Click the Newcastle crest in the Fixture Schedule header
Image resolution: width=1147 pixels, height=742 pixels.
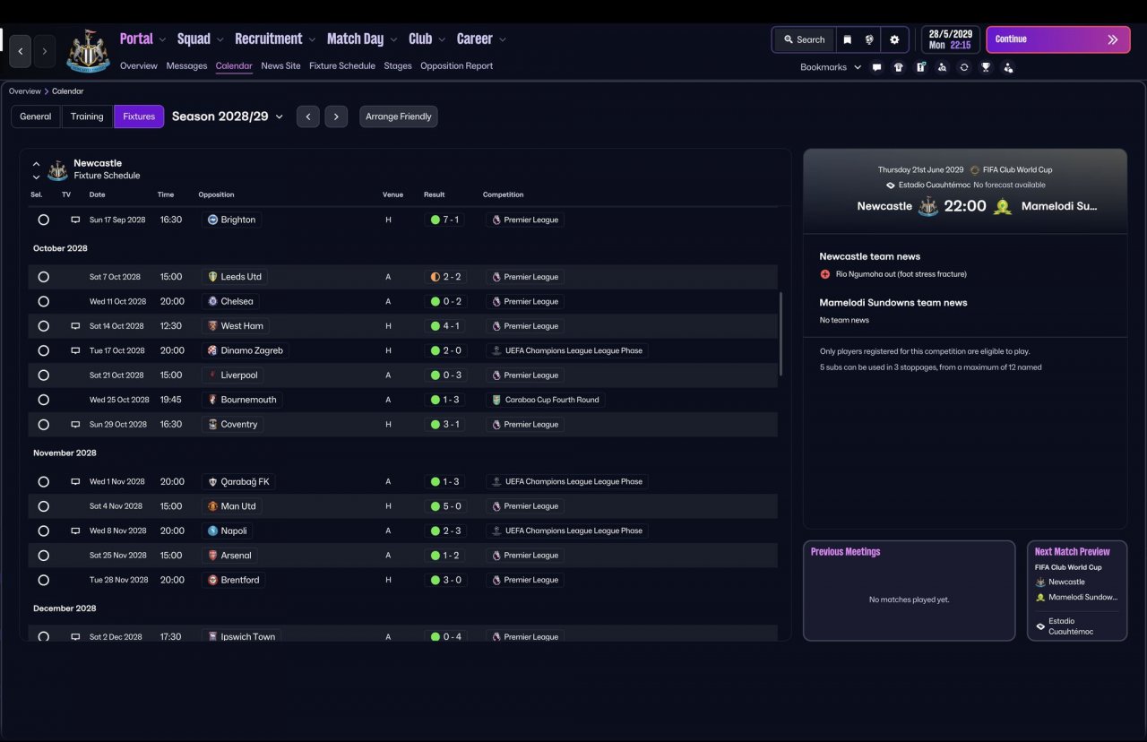coord(57,169)
